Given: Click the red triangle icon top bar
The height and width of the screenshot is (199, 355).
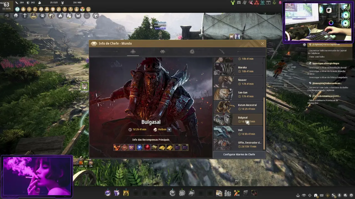Looking at the screenshot, I should click(257, 3).
